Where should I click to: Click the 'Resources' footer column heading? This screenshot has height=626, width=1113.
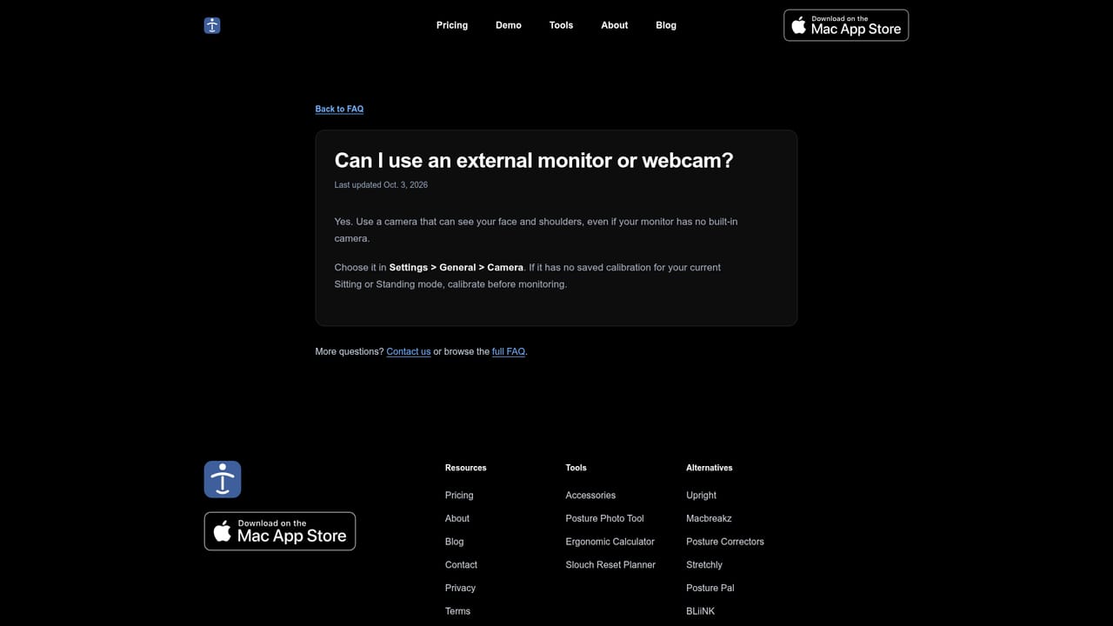pos(466,468)
